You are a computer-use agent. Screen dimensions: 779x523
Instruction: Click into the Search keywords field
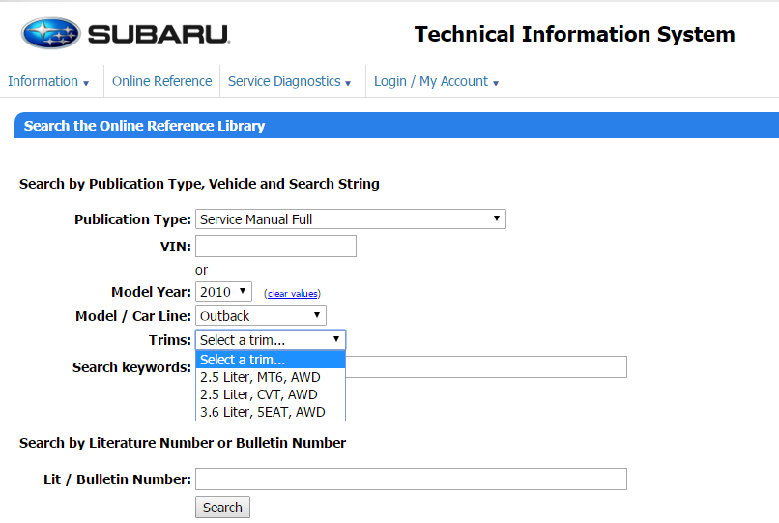(486, 367)
